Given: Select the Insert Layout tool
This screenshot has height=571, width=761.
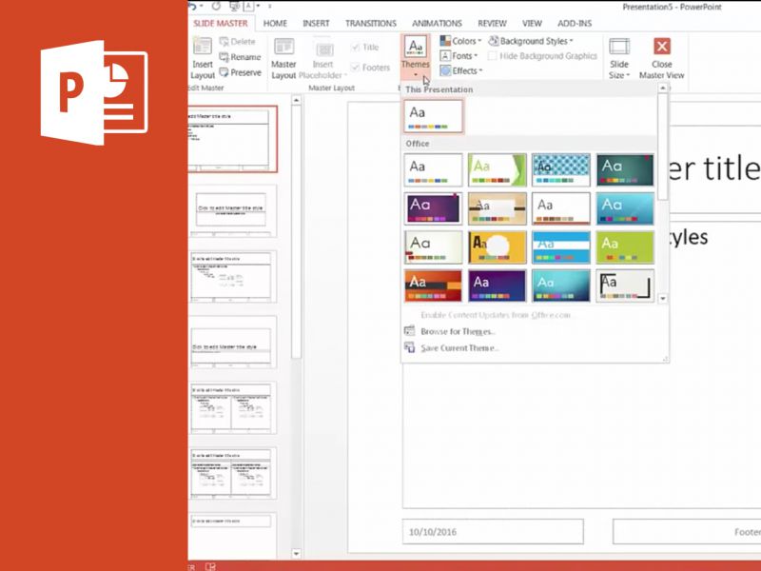Looking at the screenshot, I should 203,55.
